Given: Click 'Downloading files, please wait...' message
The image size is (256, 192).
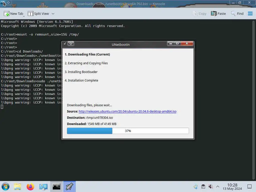Looking at the screenshot, I should (89, 105).
